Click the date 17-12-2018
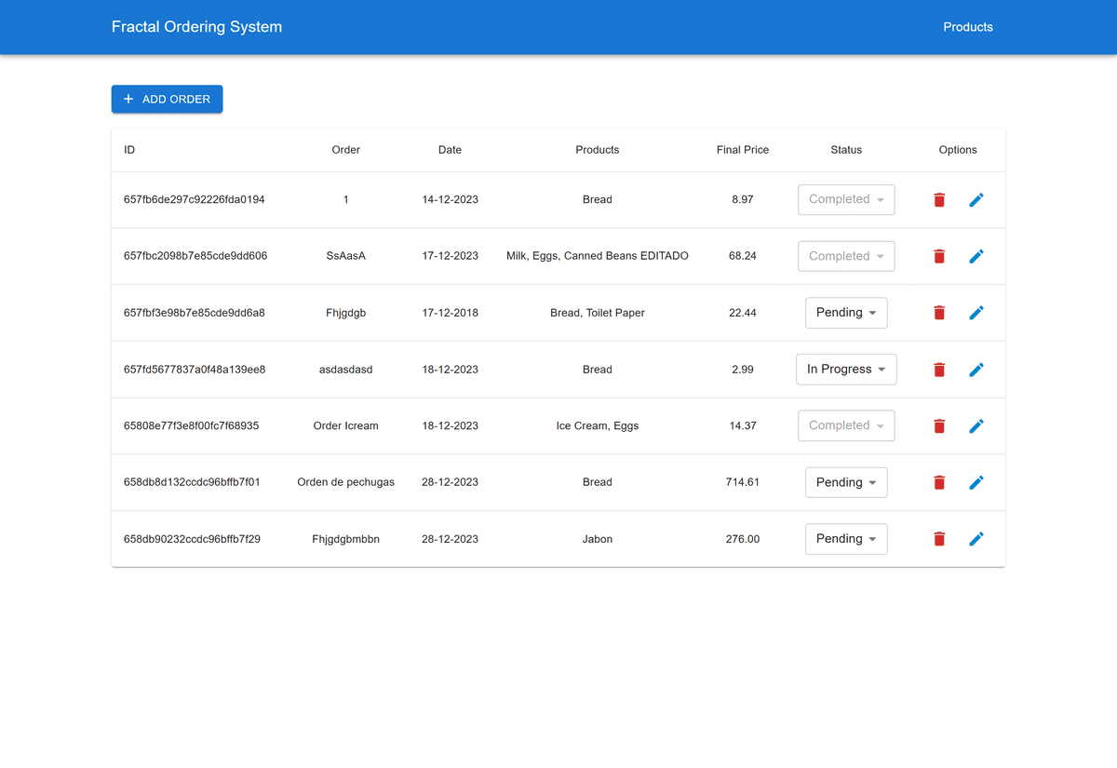 450,313
